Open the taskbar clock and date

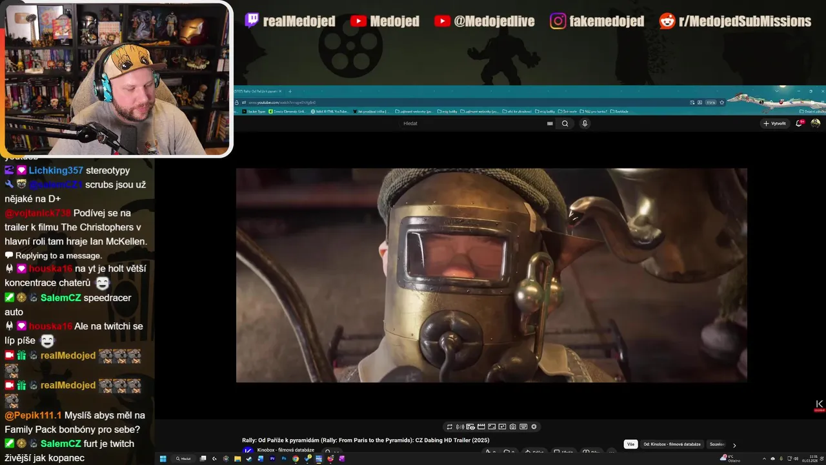point(810,459)
